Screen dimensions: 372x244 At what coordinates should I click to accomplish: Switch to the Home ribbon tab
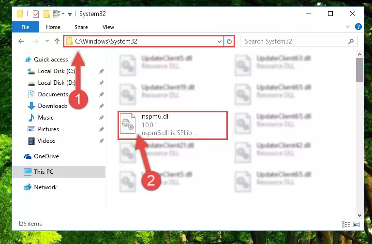pyautogui.click(x=53, y=27)
